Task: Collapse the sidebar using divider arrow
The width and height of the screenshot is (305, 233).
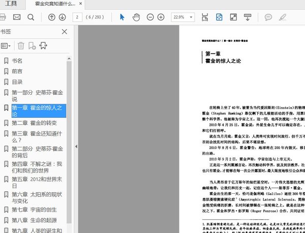Action: click(x=76, y=146)
